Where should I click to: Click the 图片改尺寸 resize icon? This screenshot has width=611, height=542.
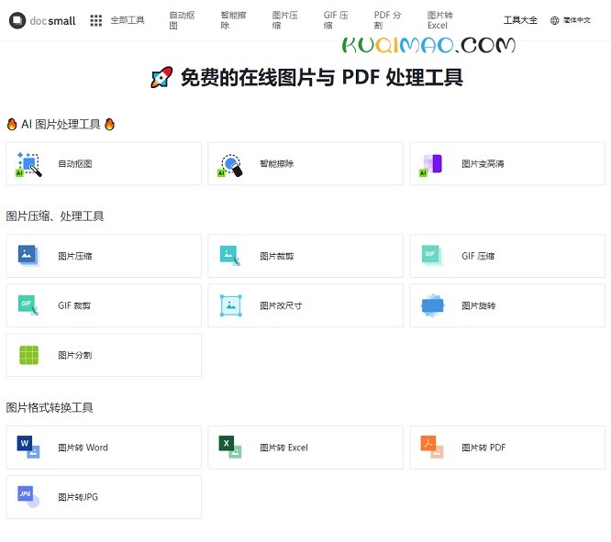click(230, 305)
